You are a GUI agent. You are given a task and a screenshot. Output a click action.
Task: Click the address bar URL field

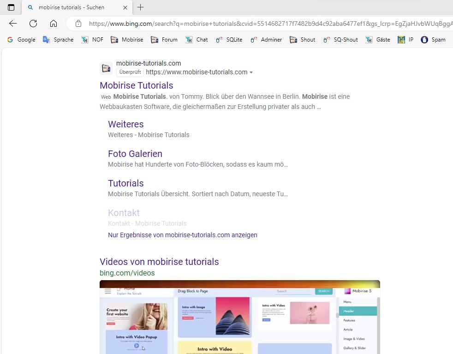click(268, 24)
